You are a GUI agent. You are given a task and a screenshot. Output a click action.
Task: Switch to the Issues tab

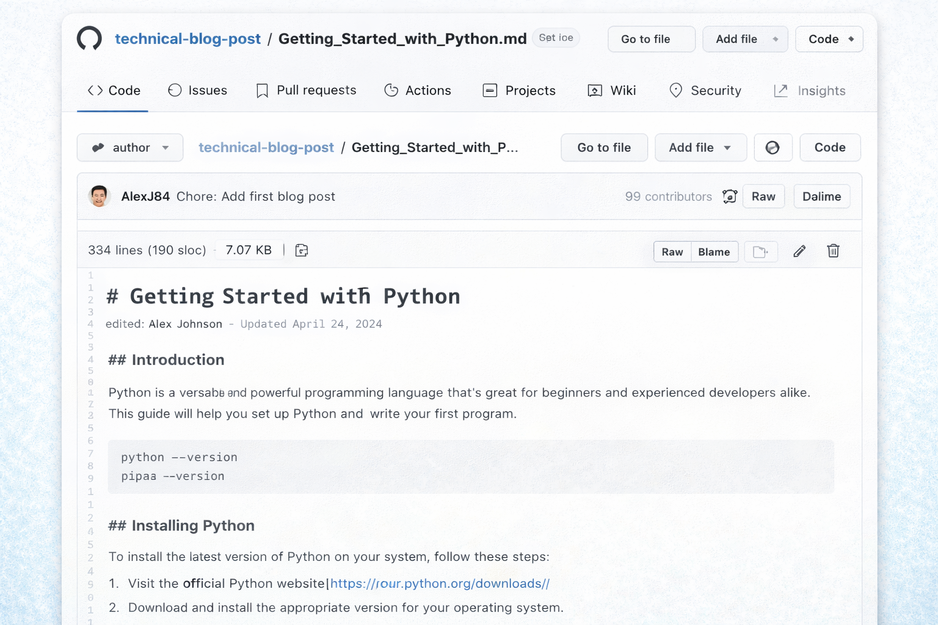197,90
